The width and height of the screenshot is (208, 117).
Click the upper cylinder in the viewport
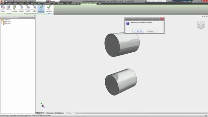point(122,45)
